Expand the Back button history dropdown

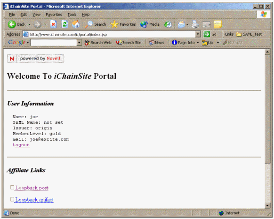coord(29,24)
